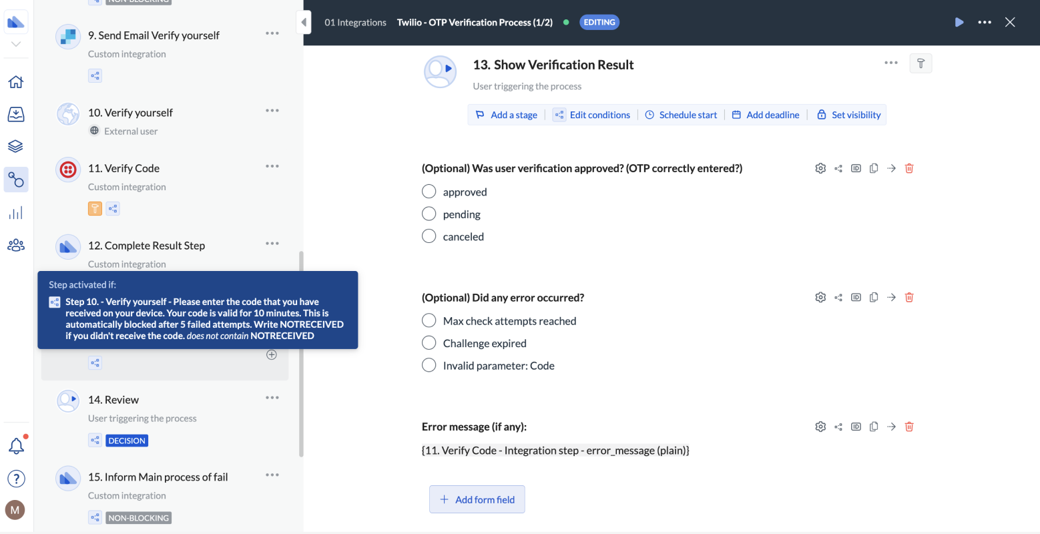Choose 'Max check attempts reached' option

[429, 321]
